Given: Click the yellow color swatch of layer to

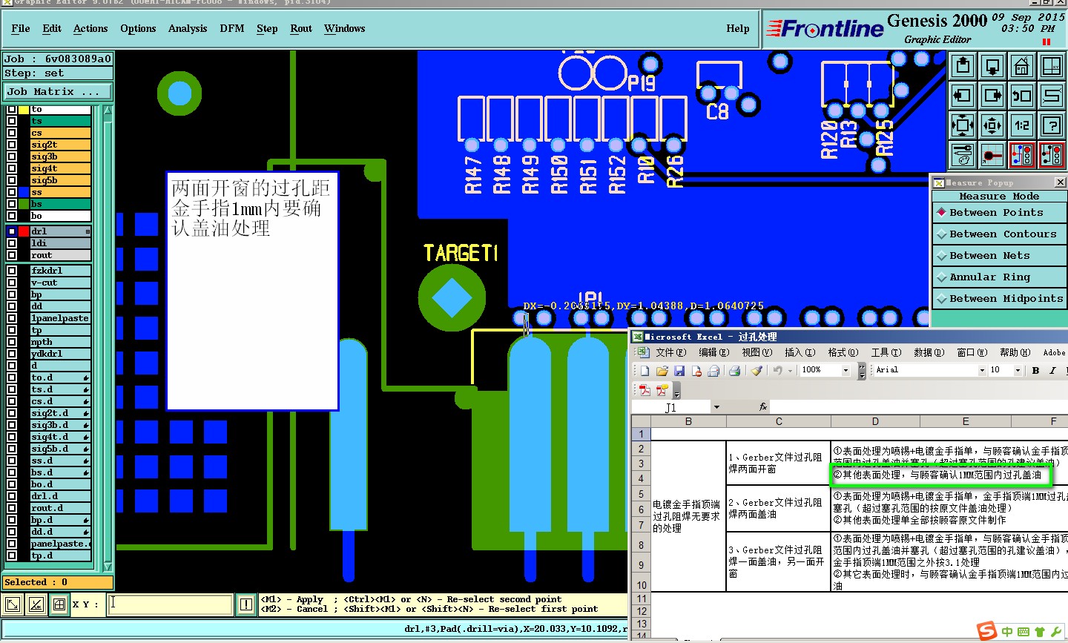Looking at the screenshot, I should point(24,110).
